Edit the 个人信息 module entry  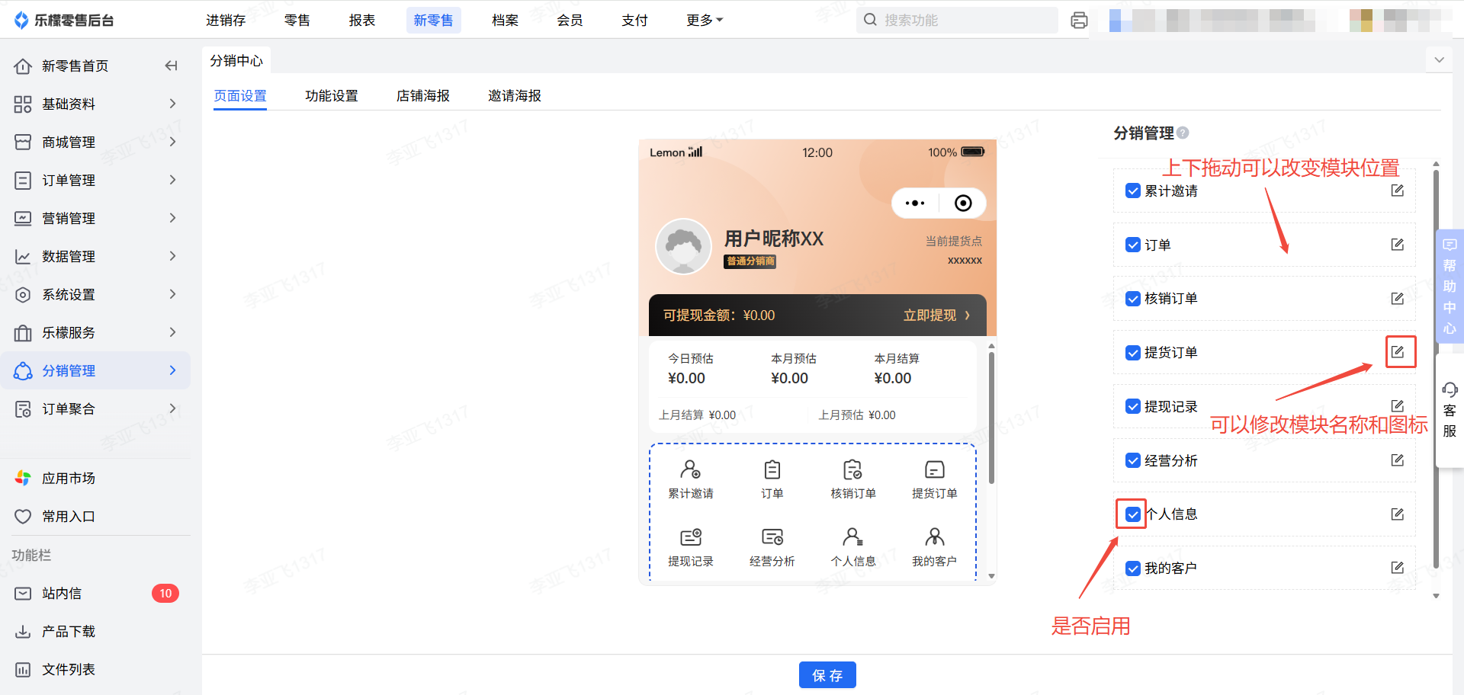point(1397,514)
